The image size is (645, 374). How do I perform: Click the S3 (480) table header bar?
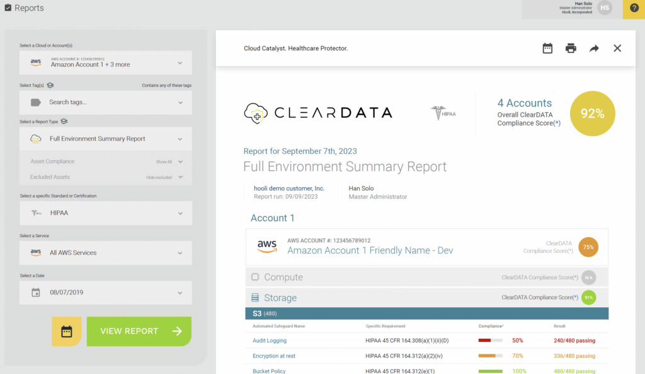coord(427,313)
